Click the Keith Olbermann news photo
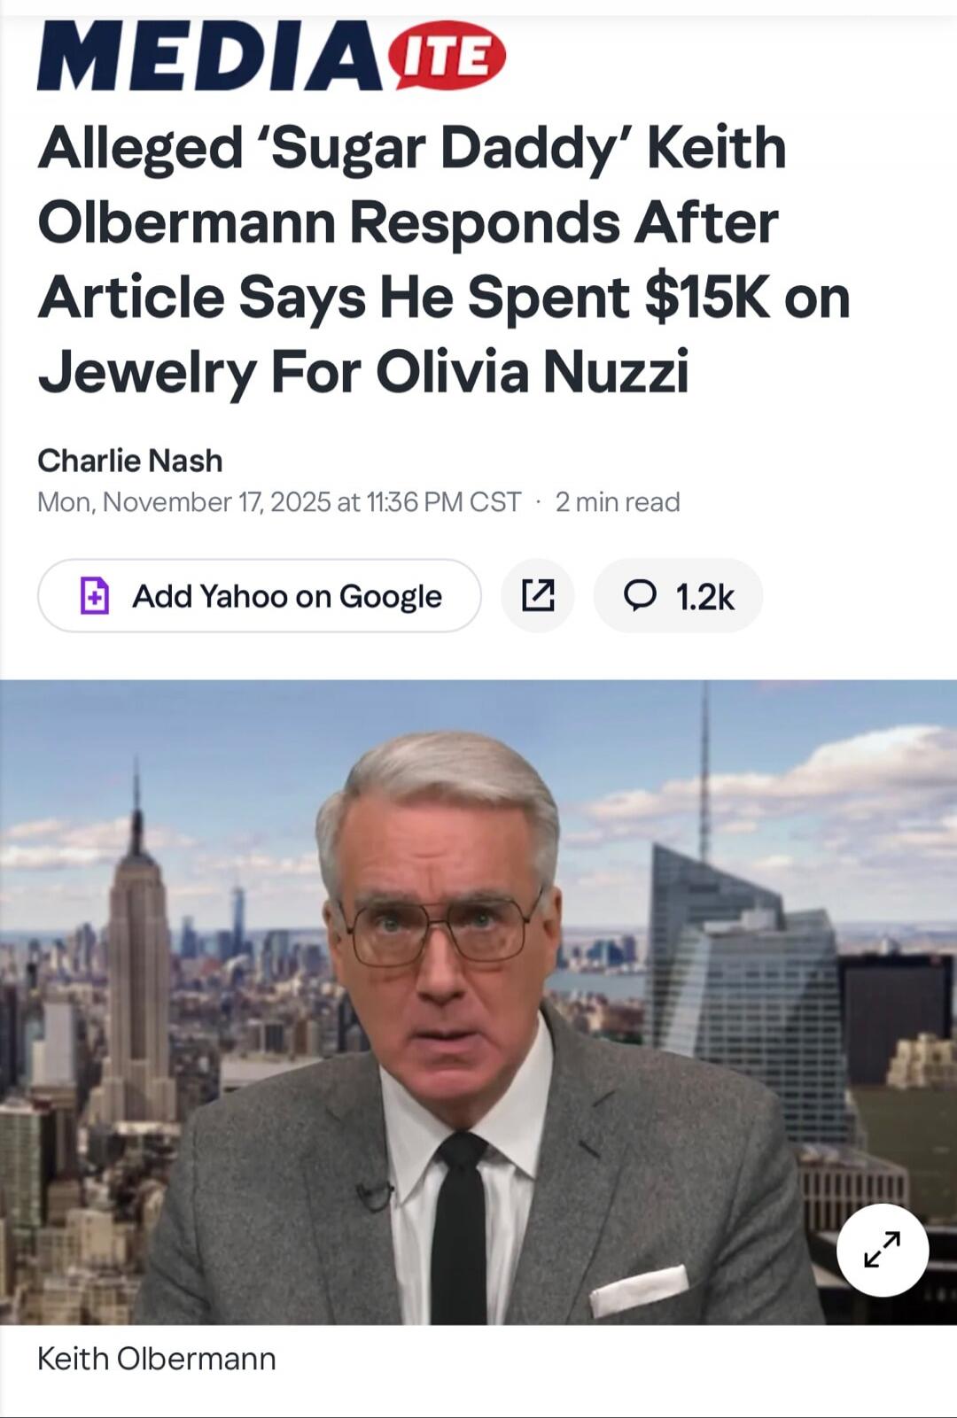This screenshot has width=957, height=1418. [x=478, y=1001]
